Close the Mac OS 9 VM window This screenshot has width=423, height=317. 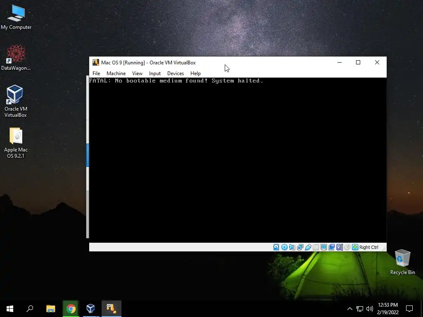pyautogui.click(x=377, y=63)
